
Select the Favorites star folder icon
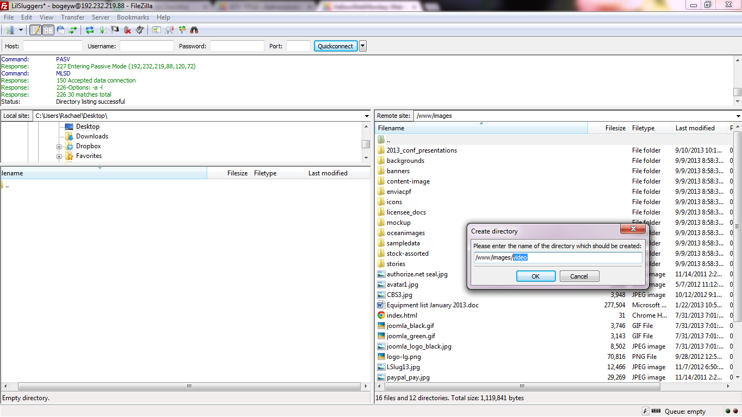(x=70, y=156)
